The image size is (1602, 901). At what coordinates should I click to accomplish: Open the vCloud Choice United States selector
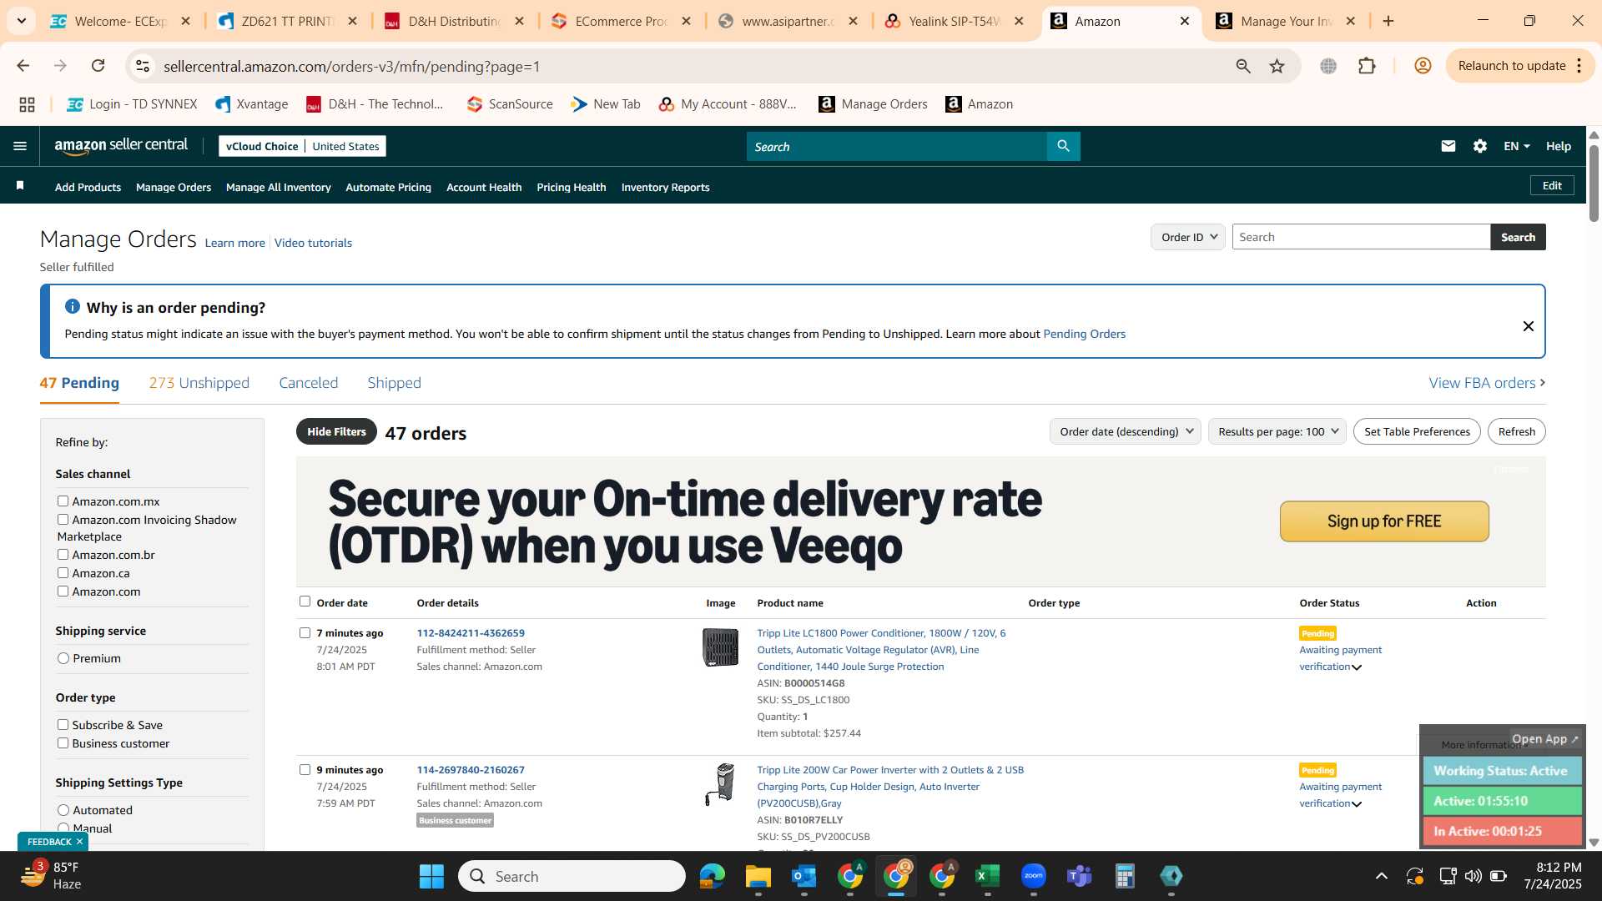tap(302, 146)
